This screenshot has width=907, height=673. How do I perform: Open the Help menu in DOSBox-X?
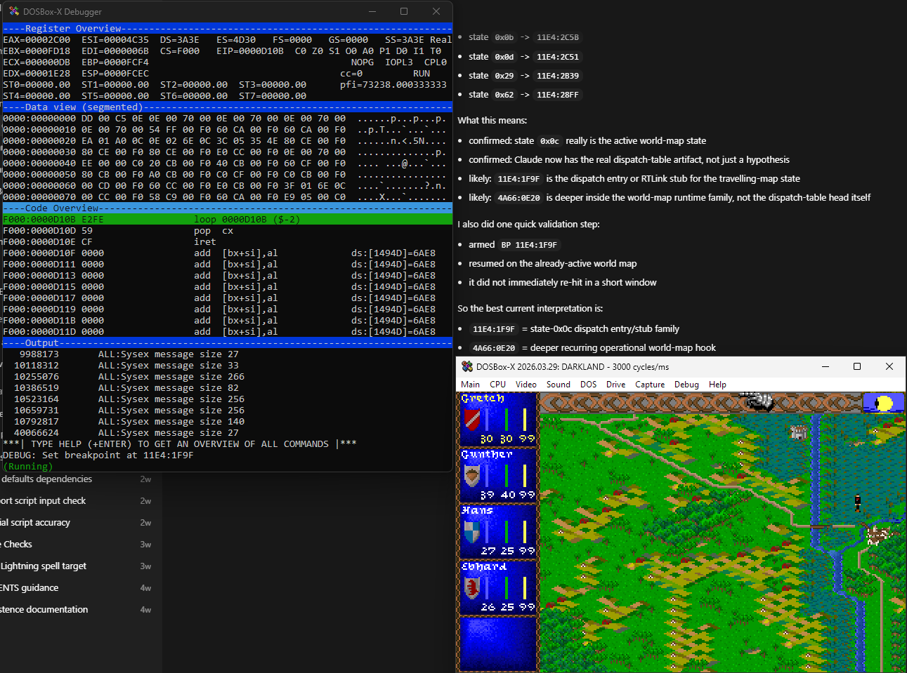(x=717, y=385)
